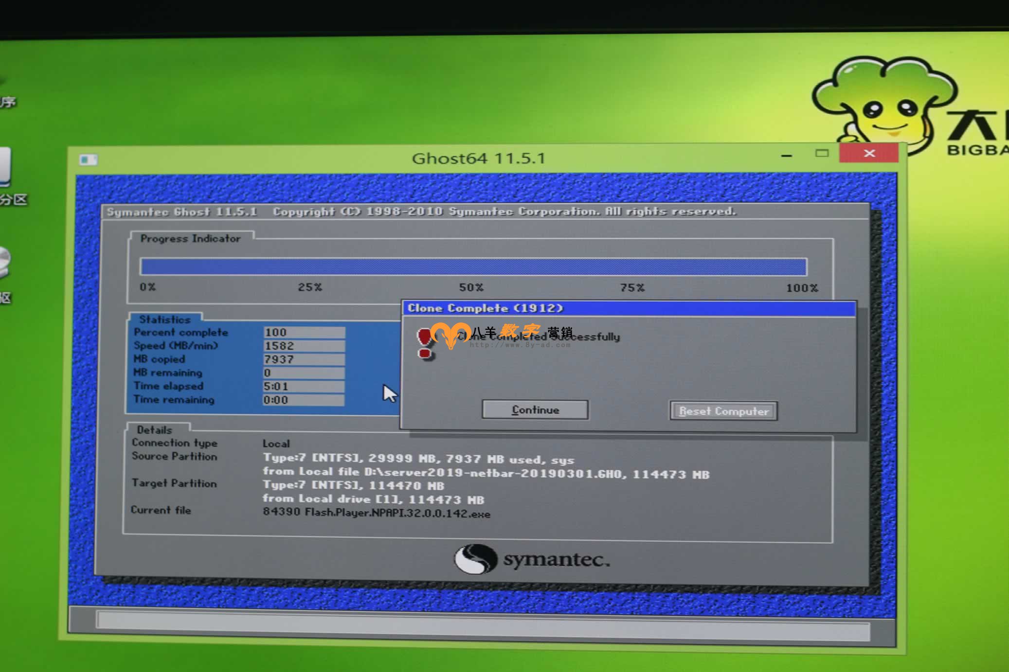
Task: Click the Target Partition label
Action: (174, 483)
